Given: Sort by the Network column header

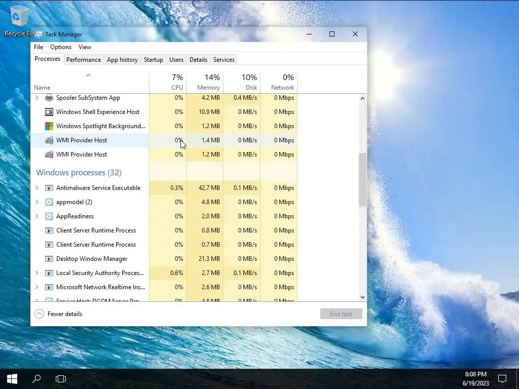Looking at the screenshot, I should [279, 83].
